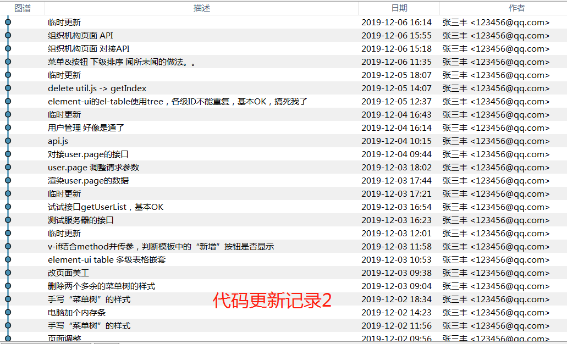Click the 作者 column header
This screenshot has height=344, width=567.
(x=516, y=8)
